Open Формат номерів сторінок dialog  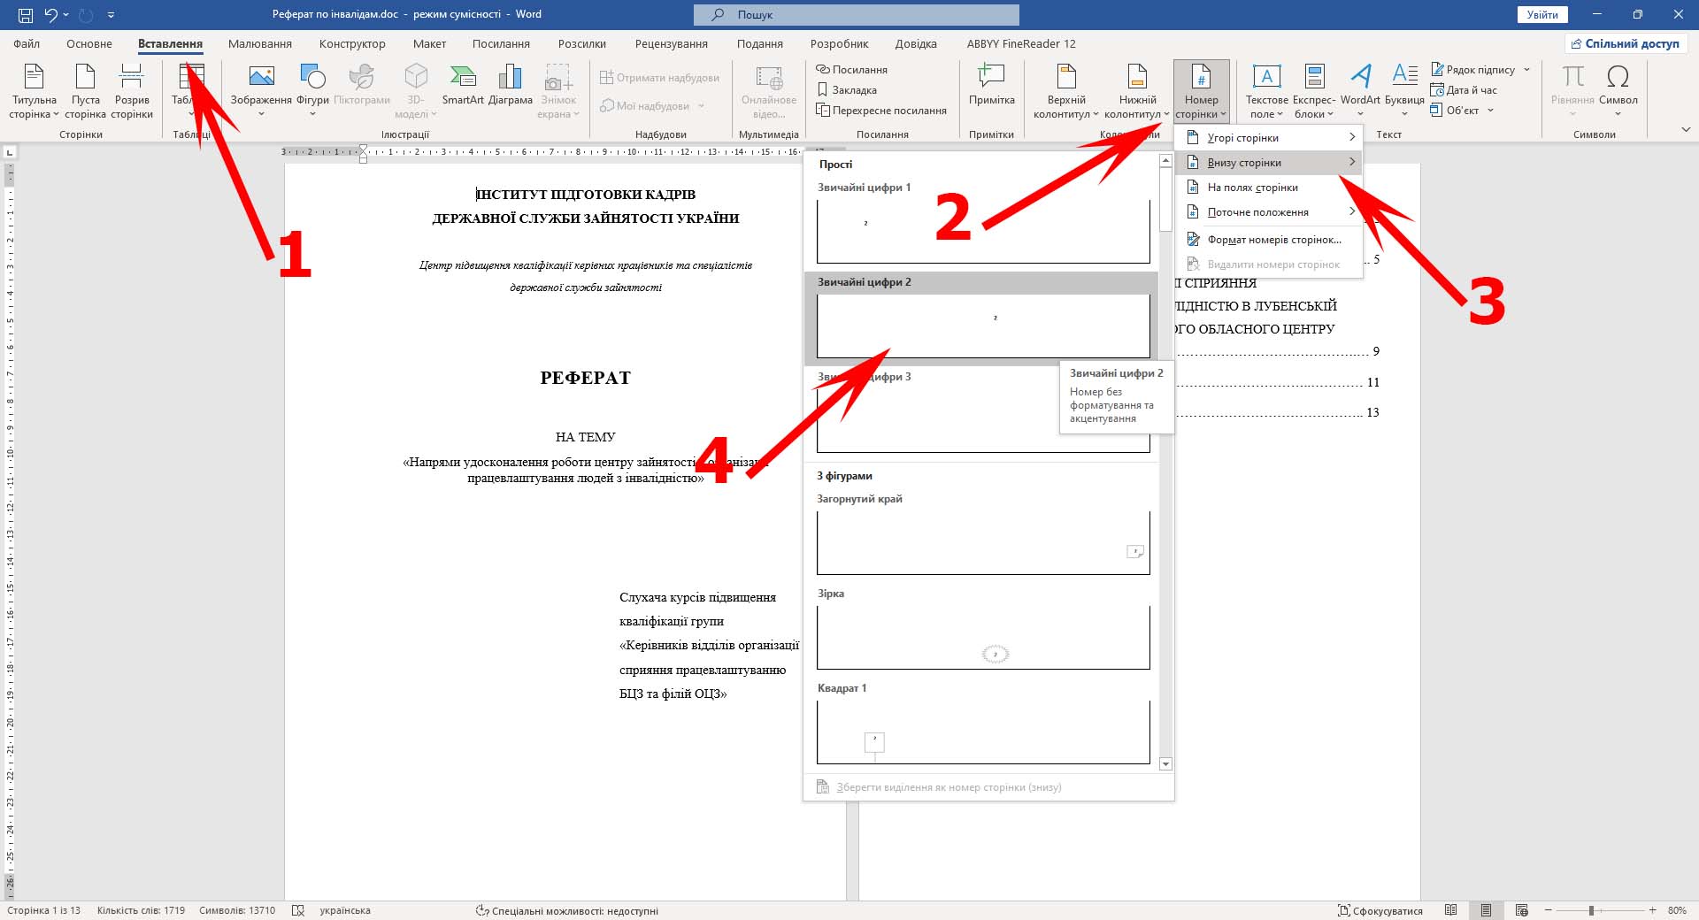[x=1269, y=239]
